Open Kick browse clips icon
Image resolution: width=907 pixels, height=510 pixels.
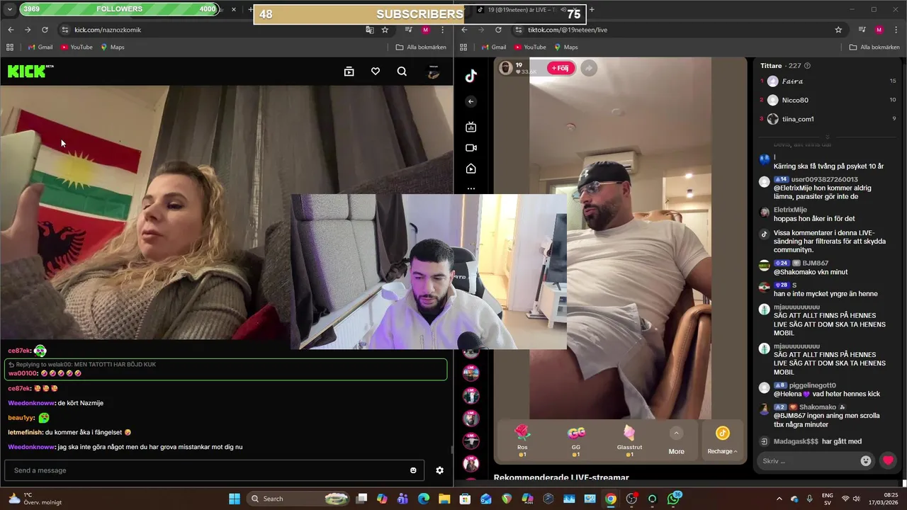[349, 72]
